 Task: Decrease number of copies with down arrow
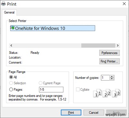(x=112, y=79)
